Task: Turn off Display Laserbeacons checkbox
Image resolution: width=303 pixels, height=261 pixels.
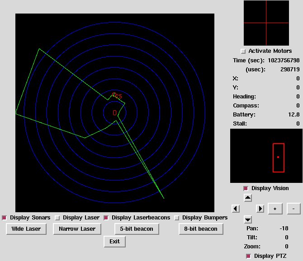Action: pos(107,218)
